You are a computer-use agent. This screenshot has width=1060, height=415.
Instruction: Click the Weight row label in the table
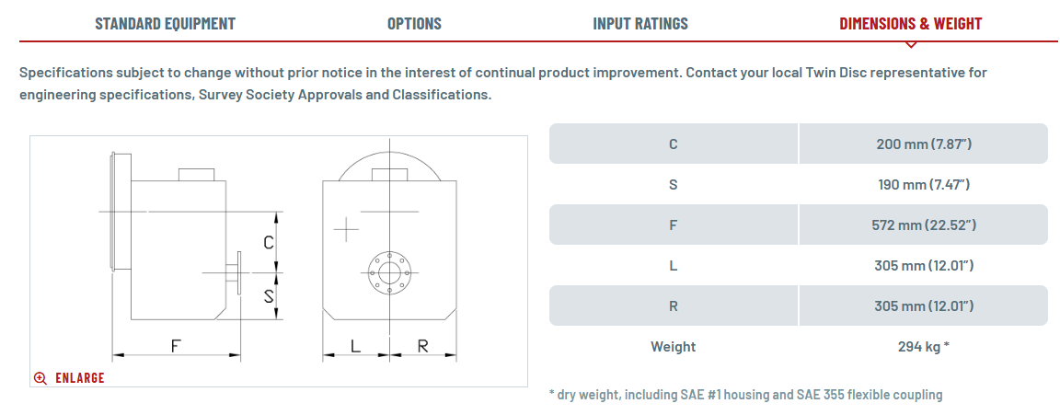[x=674, y=347]
